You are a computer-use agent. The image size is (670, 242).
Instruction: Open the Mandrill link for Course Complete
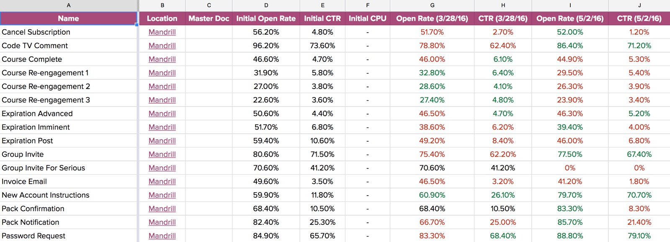pyautogui.click(x=162, y=59)
